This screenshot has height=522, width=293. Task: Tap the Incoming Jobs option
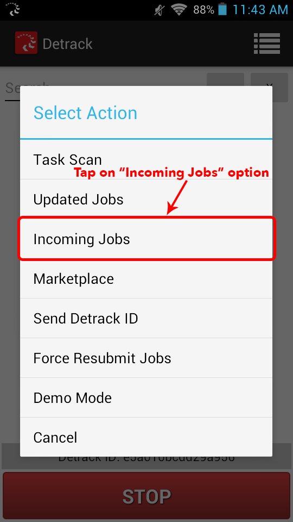pos(146,239)
